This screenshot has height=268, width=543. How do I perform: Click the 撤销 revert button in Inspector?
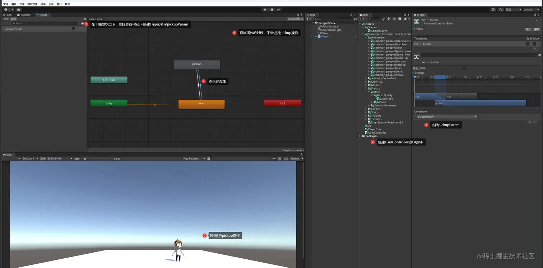[x=537, y=29]
